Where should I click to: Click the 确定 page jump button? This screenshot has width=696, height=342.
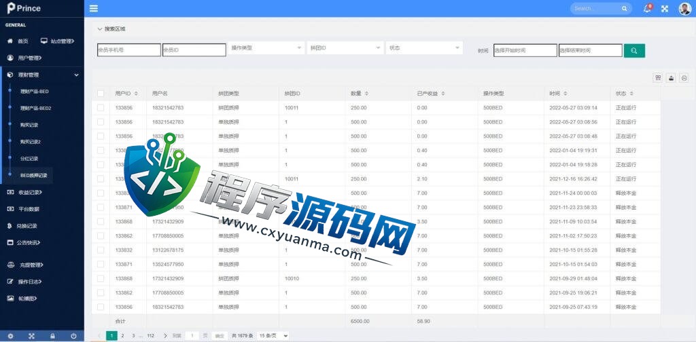(x=220, y=337)
